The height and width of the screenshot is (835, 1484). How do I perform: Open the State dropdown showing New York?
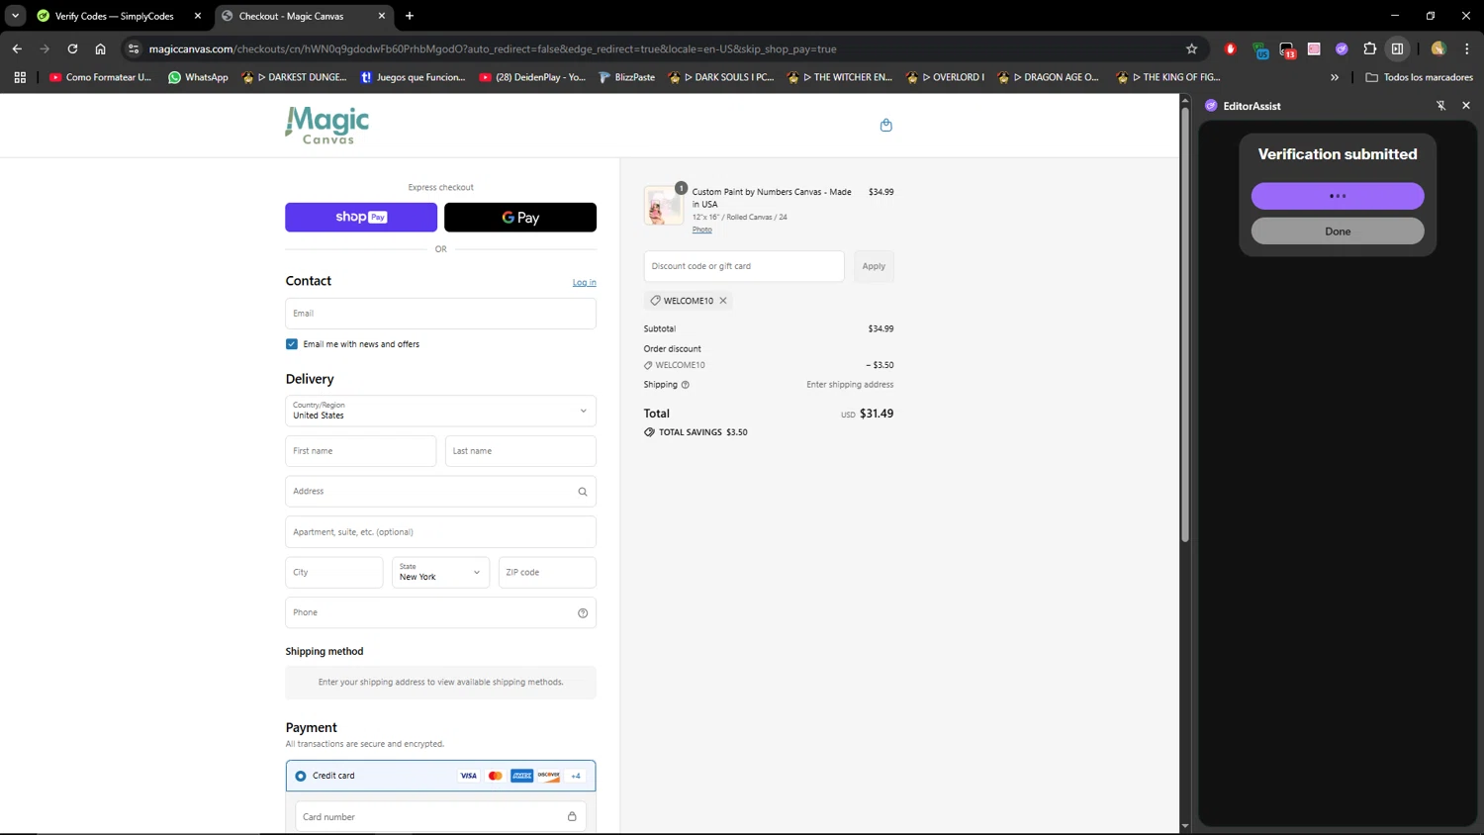440,573
